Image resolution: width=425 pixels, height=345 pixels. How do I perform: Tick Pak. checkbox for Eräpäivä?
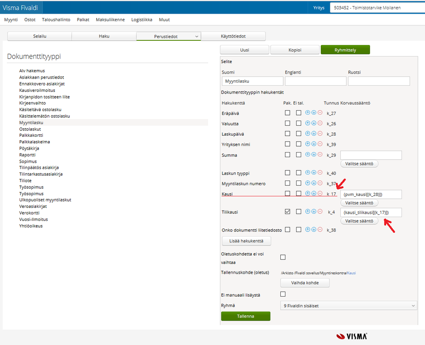pyautogui.click(x=288, y=113)
